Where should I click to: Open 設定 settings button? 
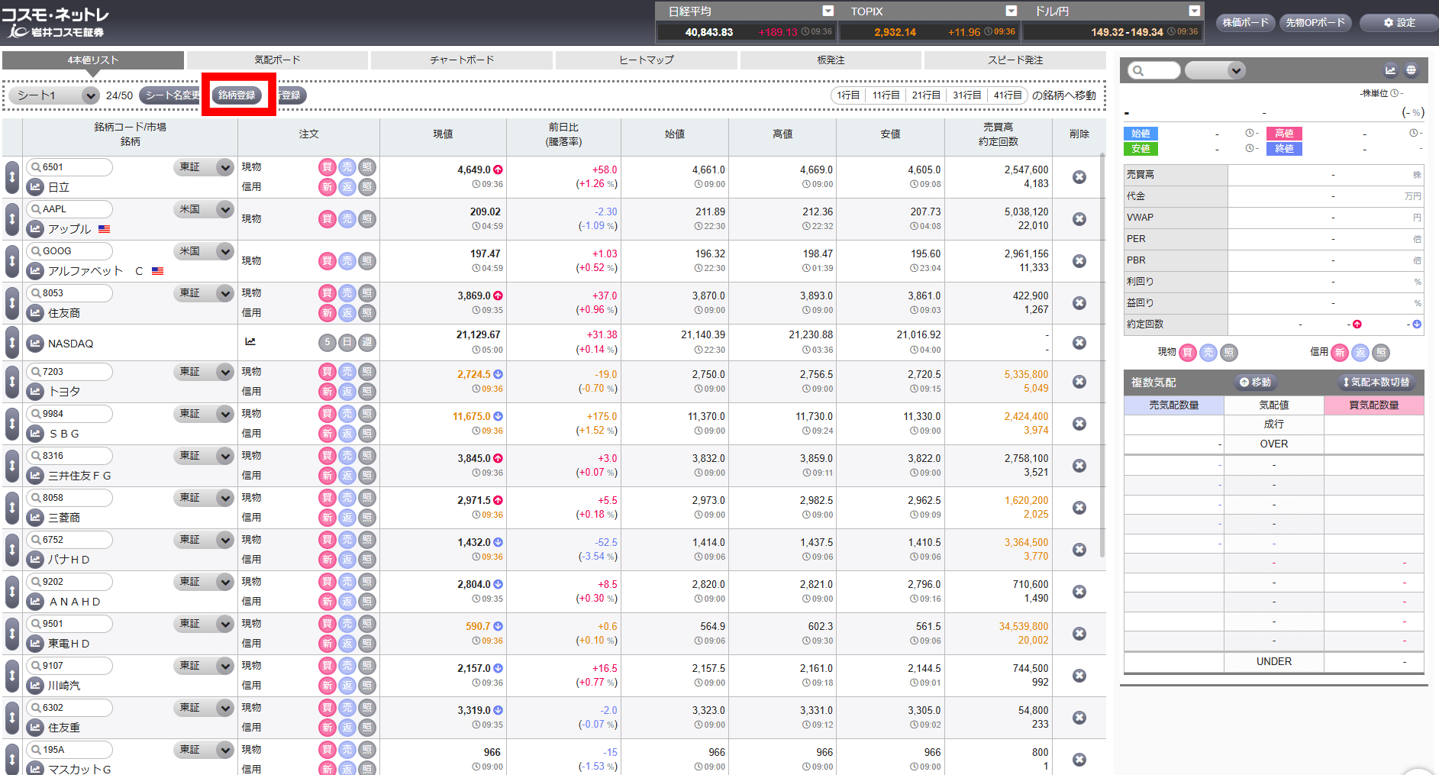pos(1399,23)
